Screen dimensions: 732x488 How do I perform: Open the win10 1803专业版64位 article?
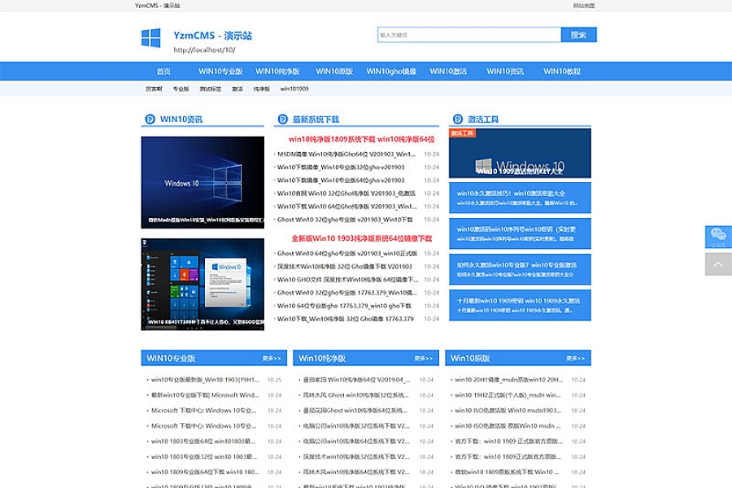[x=203, y=442]
